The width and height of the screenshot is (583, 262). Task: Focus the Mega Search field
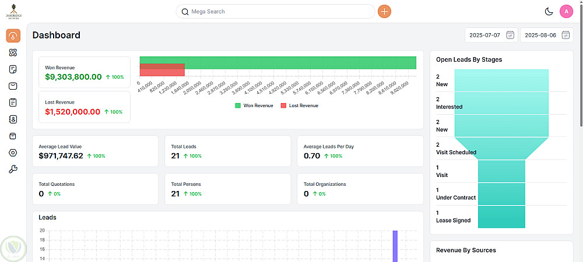(x=275, y=12)
